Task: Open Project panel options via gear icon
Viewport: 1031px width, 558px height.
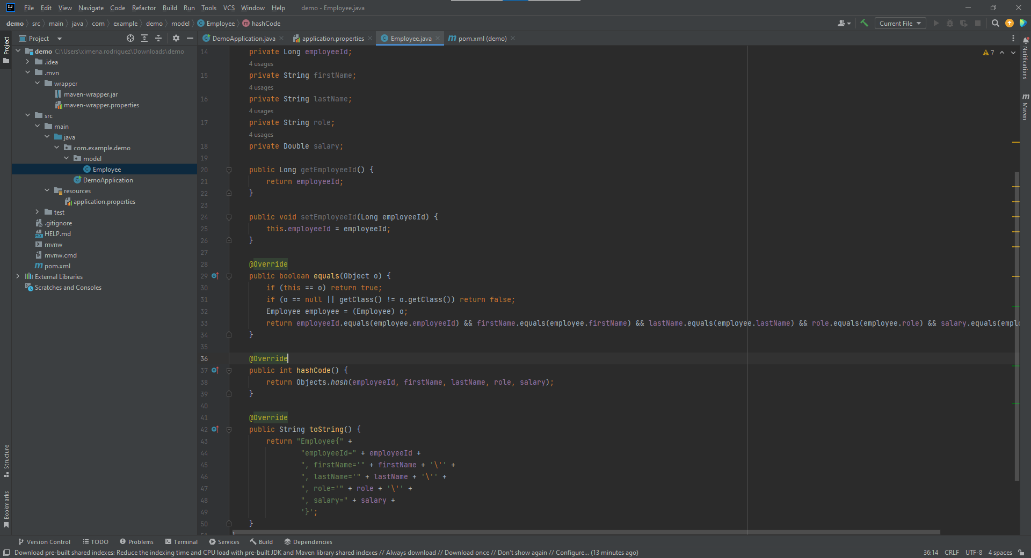Action: (176, 38)
